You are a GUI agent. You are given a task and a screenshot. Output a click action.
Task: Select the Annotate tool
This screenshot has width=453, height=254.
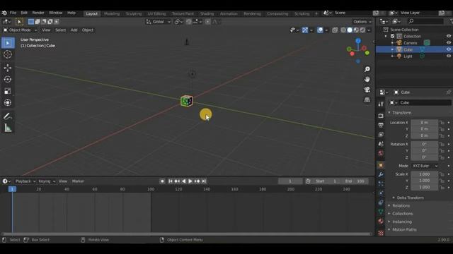click(8, 116)
